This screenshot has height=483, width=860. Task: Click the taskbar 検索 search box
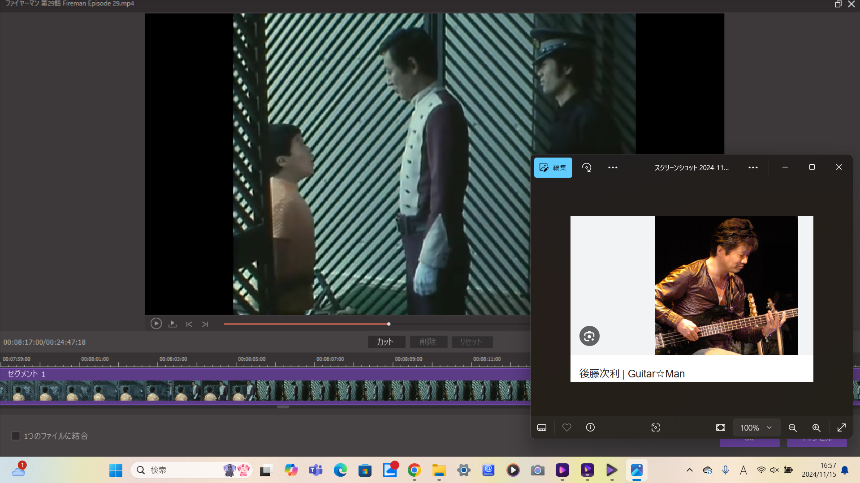tap(192, 470)
